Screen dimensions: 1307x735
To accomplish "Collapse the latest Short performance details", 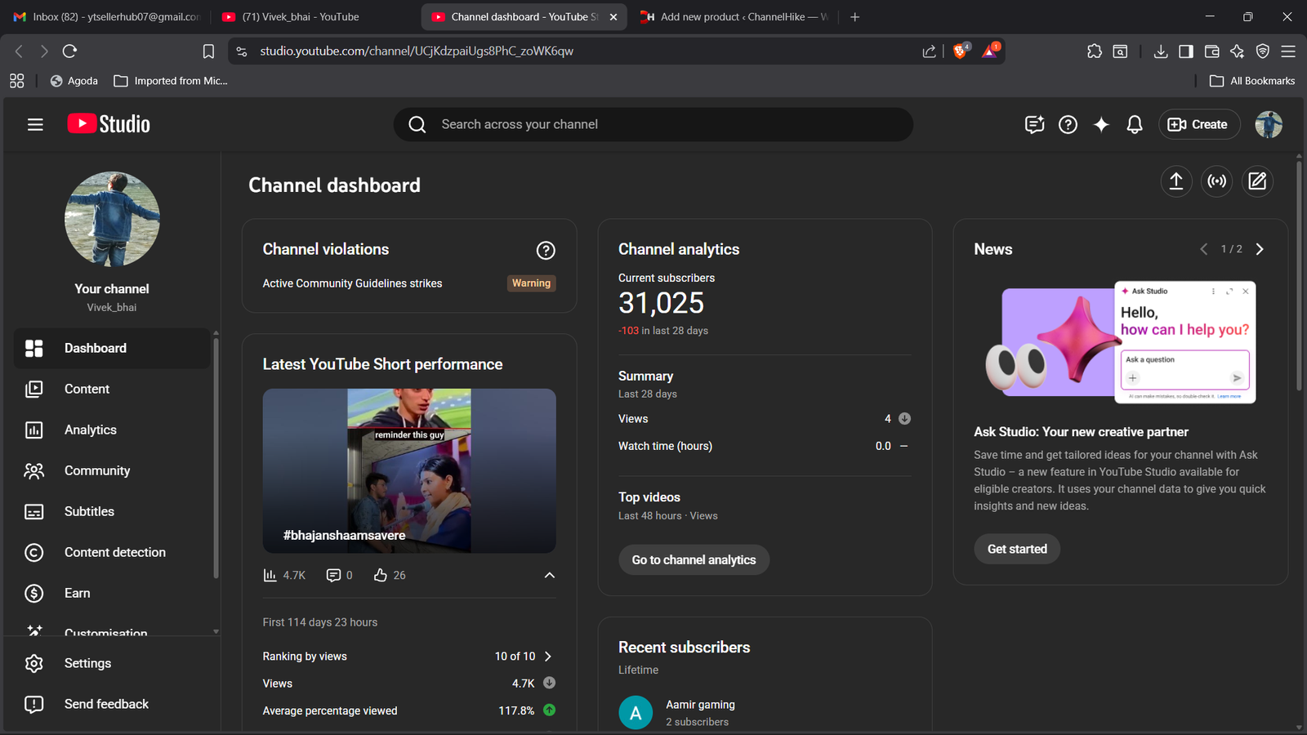I will click(x=549, y=575).
